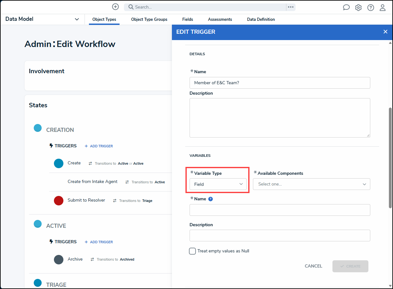The height and width of the screenshot is (289, 393).
Task: Enable Treat empty values as Null
Action: pos(192,251)
